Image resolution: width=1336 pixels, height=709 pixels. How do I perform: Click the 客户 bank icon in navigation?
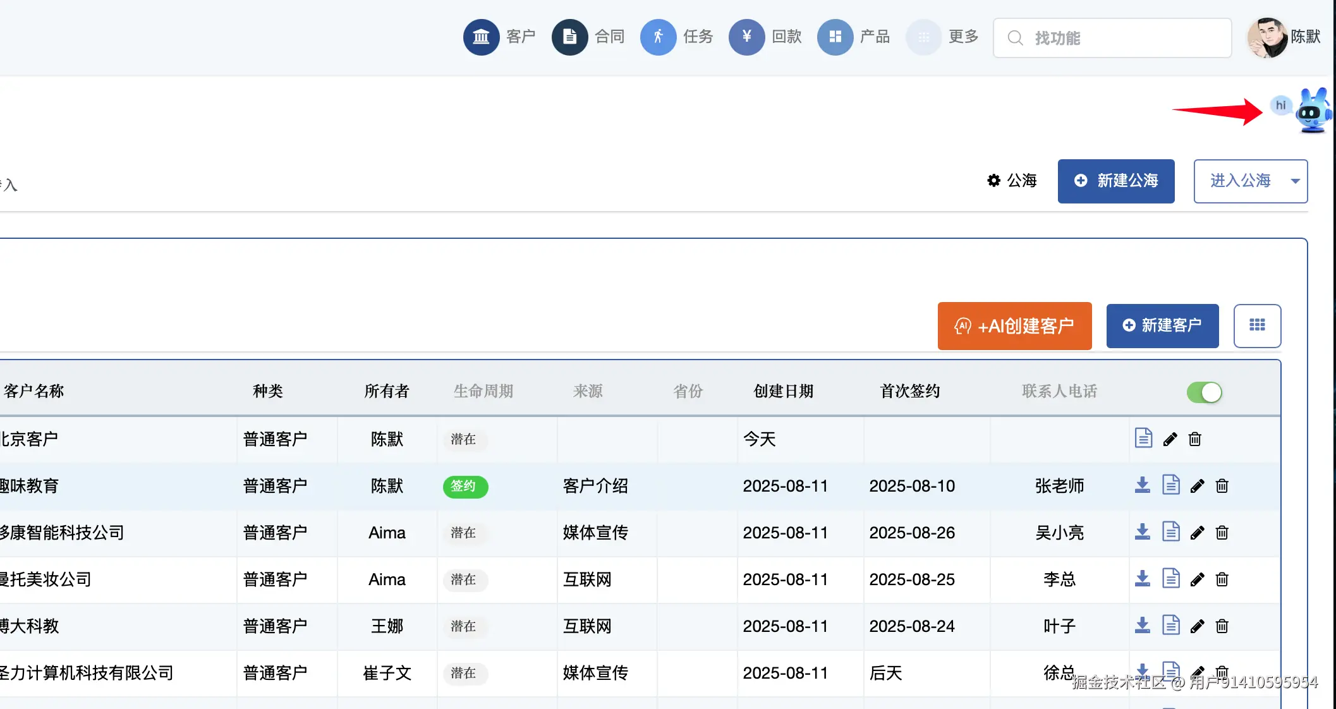tap(481, 37)
